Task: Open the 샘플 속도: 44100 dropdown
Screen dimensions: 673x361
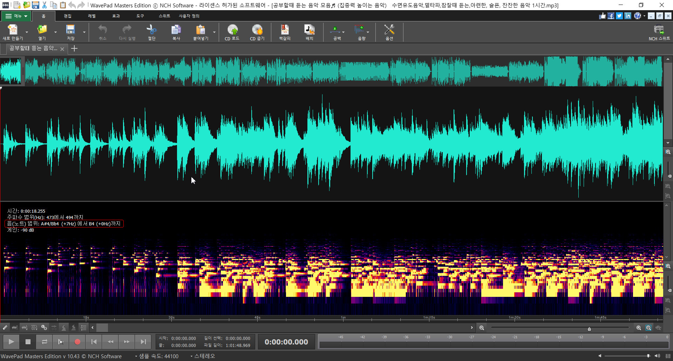Action: (x=157, y=356)
